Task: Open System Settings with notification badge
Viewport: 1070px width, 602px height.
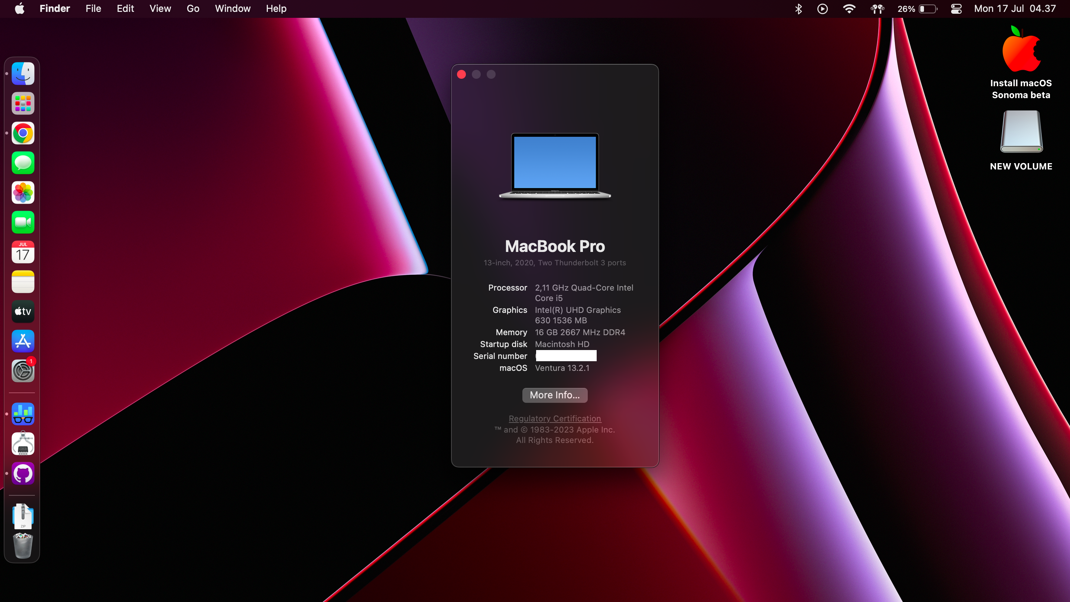Action: (23, 371)
